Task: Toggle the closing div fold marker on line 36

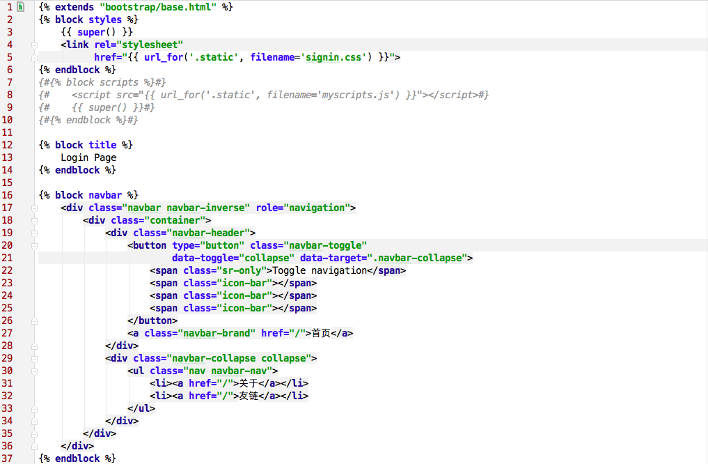Action: [x=34, y=447]
